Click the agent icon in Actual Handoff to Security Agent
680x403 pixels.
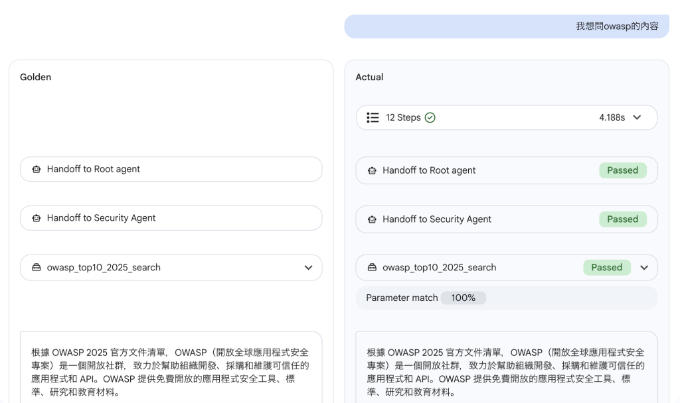372,219
